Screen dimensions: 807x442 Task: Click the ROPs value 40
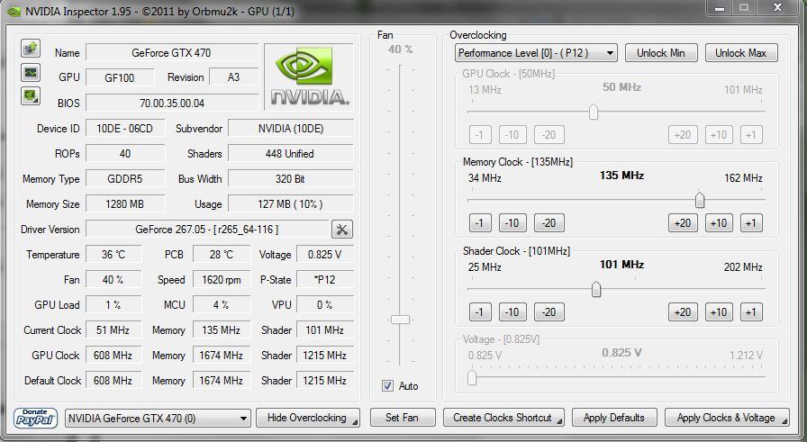point(125,154)
